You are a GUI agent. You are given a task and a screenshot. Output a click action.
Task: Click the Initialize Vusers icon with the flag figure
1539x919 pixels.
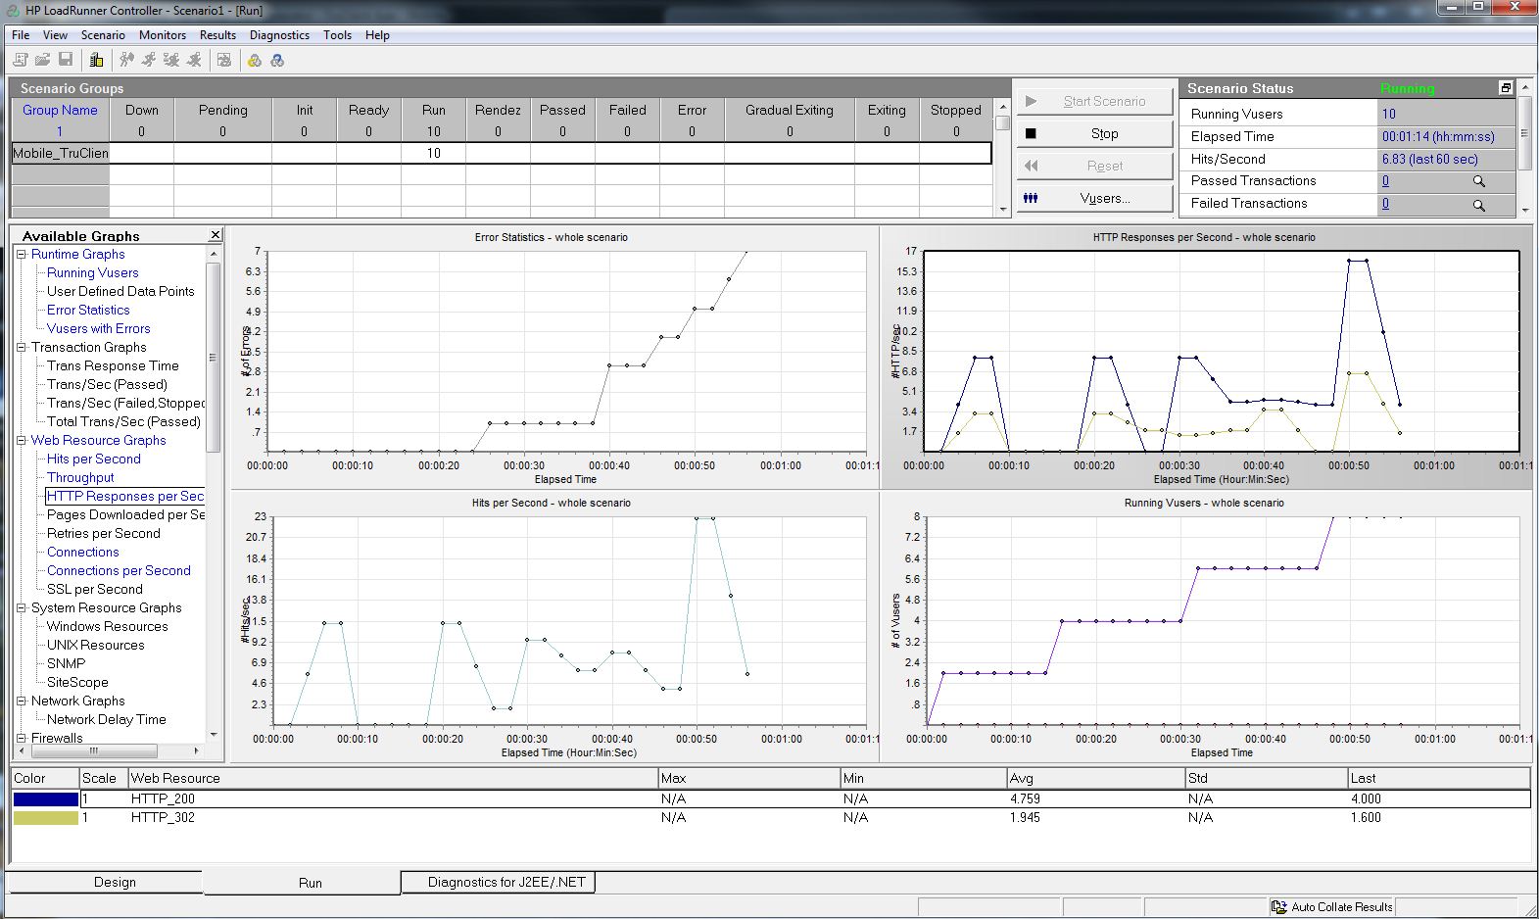click(126, 60)
